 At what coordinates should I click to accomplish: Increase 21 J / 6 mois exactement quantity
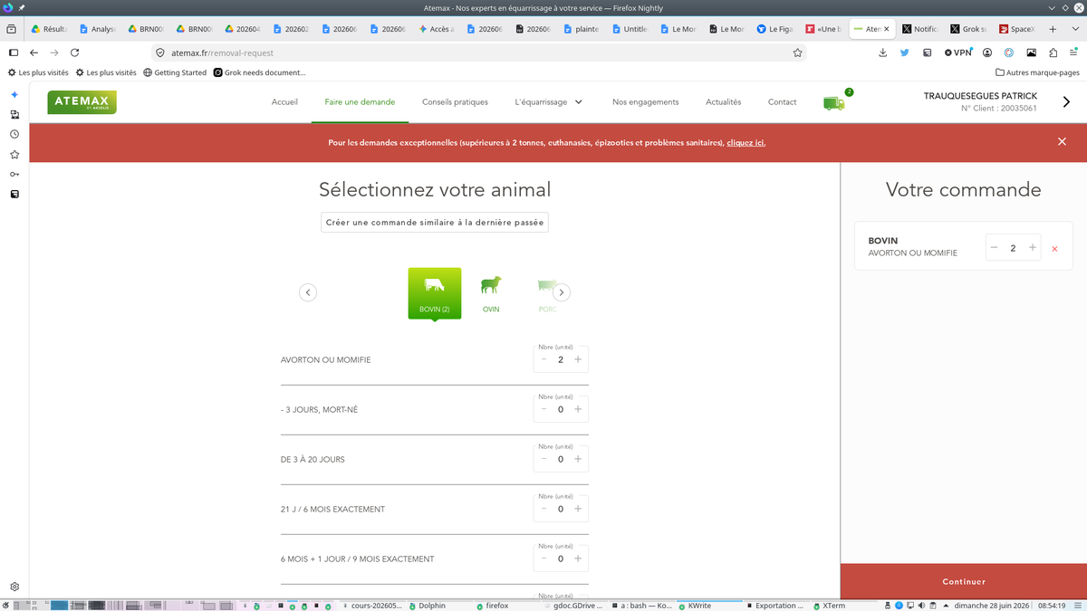(x=578, y=509)
